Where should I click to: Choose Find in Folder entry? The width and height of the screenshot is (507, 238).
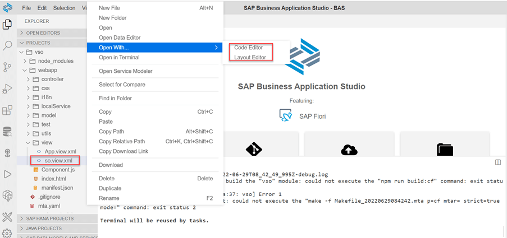click(156, 98)
